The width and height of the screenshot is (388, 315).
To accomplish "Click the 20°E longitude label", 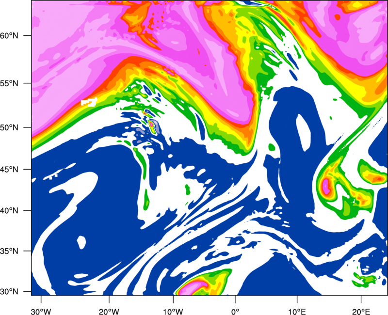I will pos(361,312).
